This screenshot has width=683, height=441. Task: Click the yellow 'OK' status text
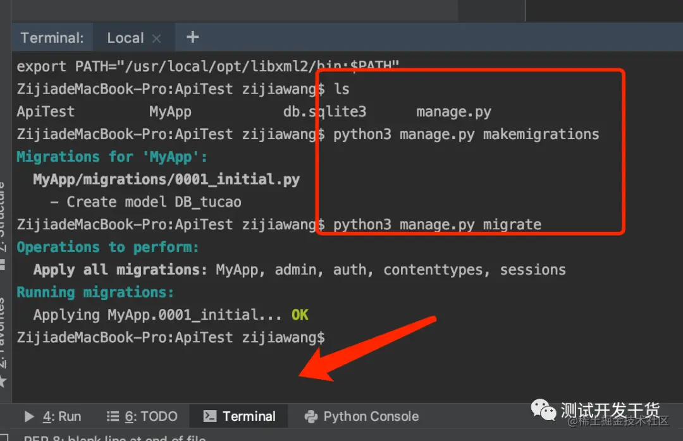tap(300, 315)
